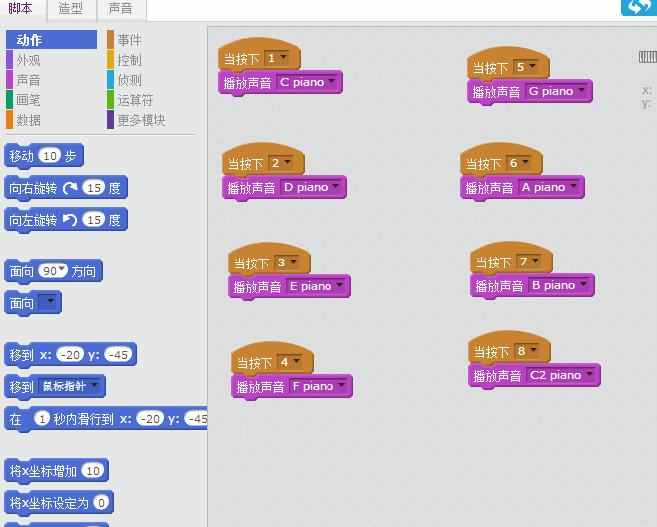The width and height of the screenshot is (657, 527).
Task: Open key dropdown on 当按下 3 block
Action: point(287,263)
